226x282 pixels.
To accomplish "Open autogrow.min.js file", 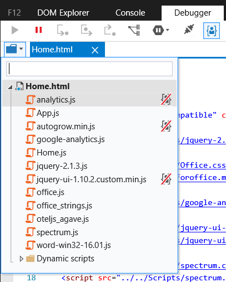I will [x=66, y=127].
